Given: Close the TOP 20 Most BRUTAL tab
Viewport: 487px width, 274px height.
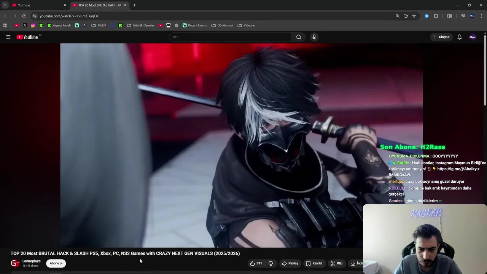Looking at the screenshot, I should point(125,5).
